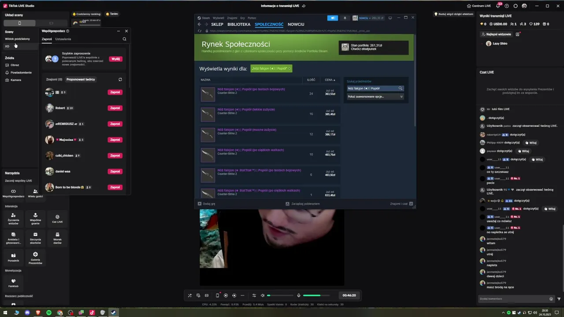Open Steam SPOŁECZNOŚĆ menu

tap(269, 25)
